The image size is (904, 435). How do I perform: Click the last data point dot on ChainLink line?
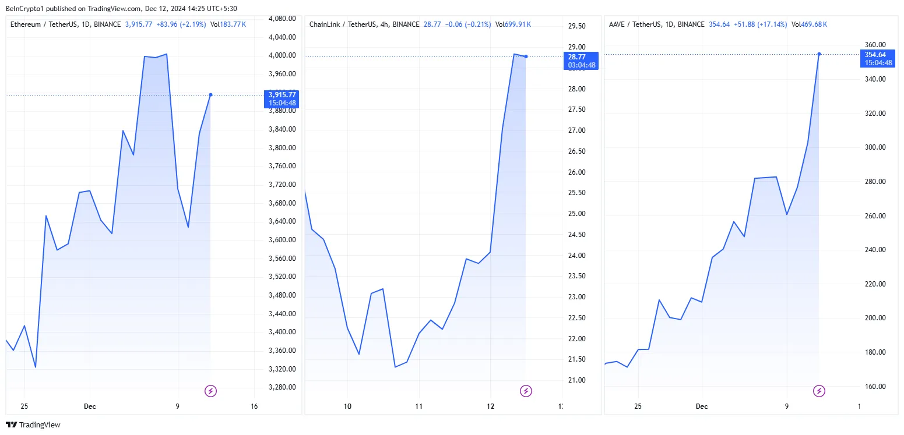[x=526, y=56]
